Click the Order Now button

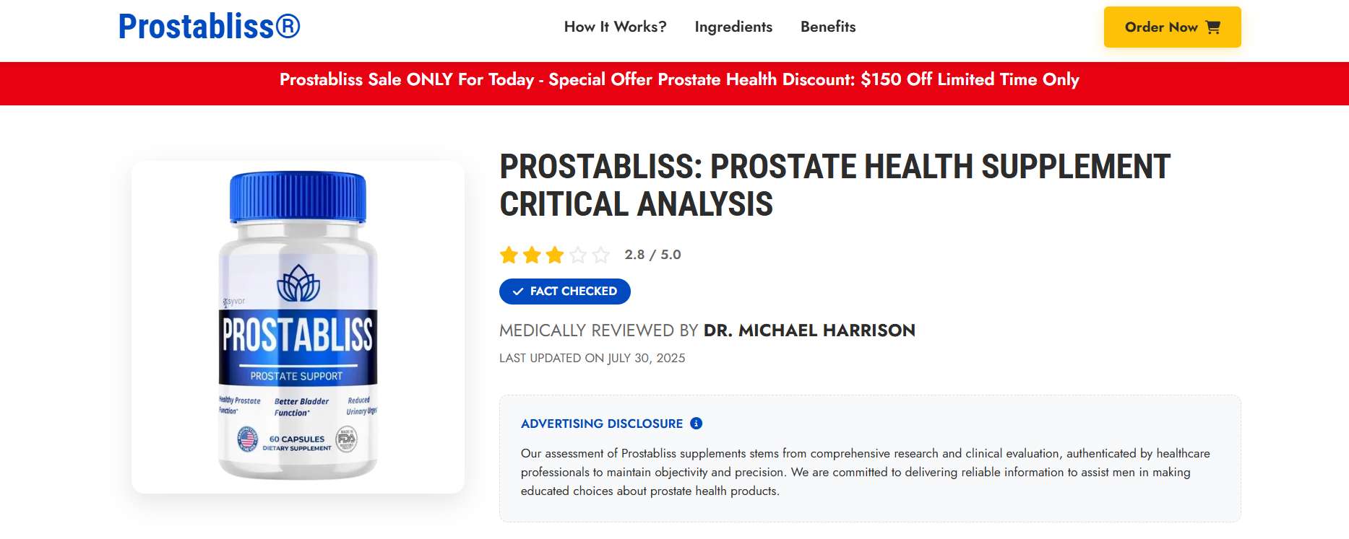click(1172, 27)
